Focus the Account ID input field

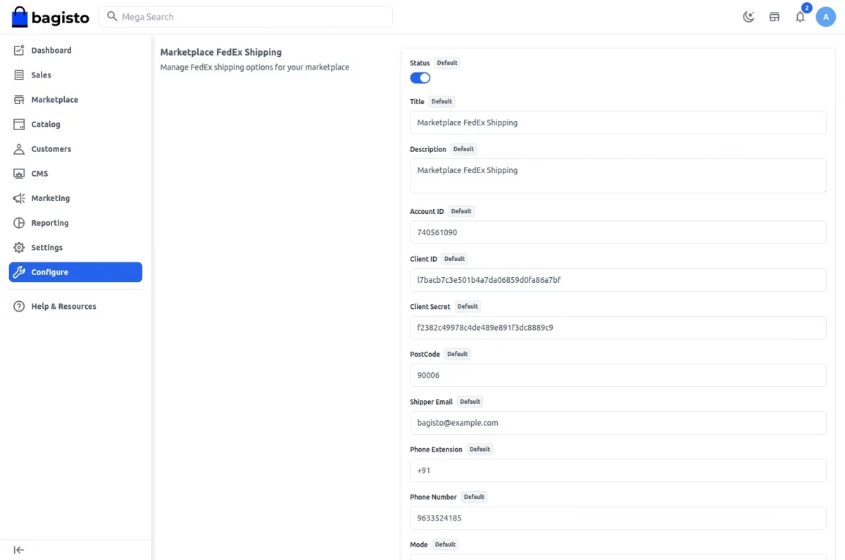tap(618, 232)
